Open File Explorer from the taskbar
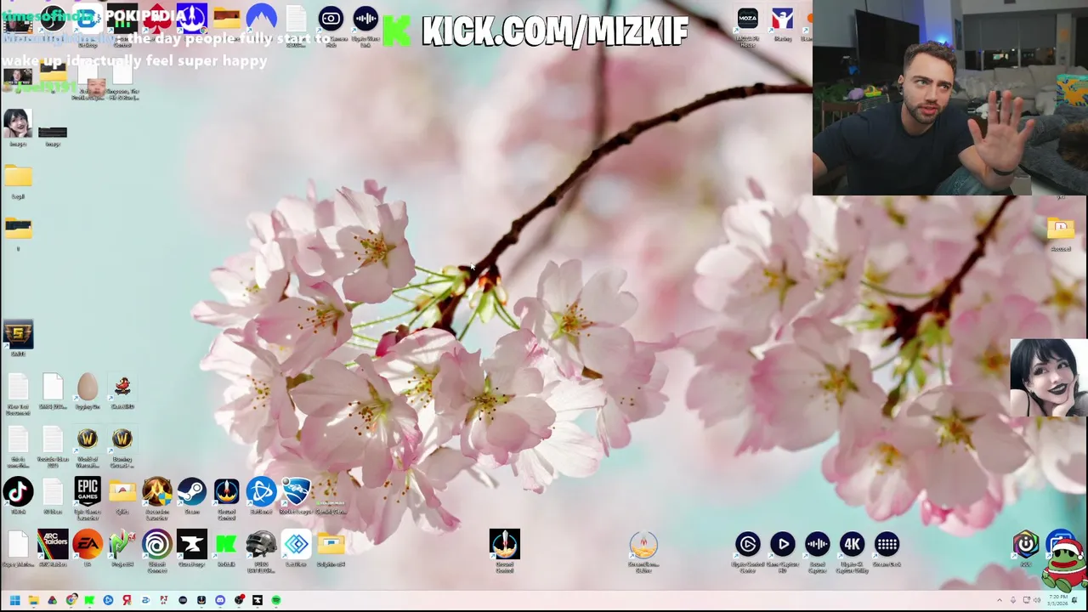Image resolution: width=1088 pixels, height=612 pixels. coord(33,600)
